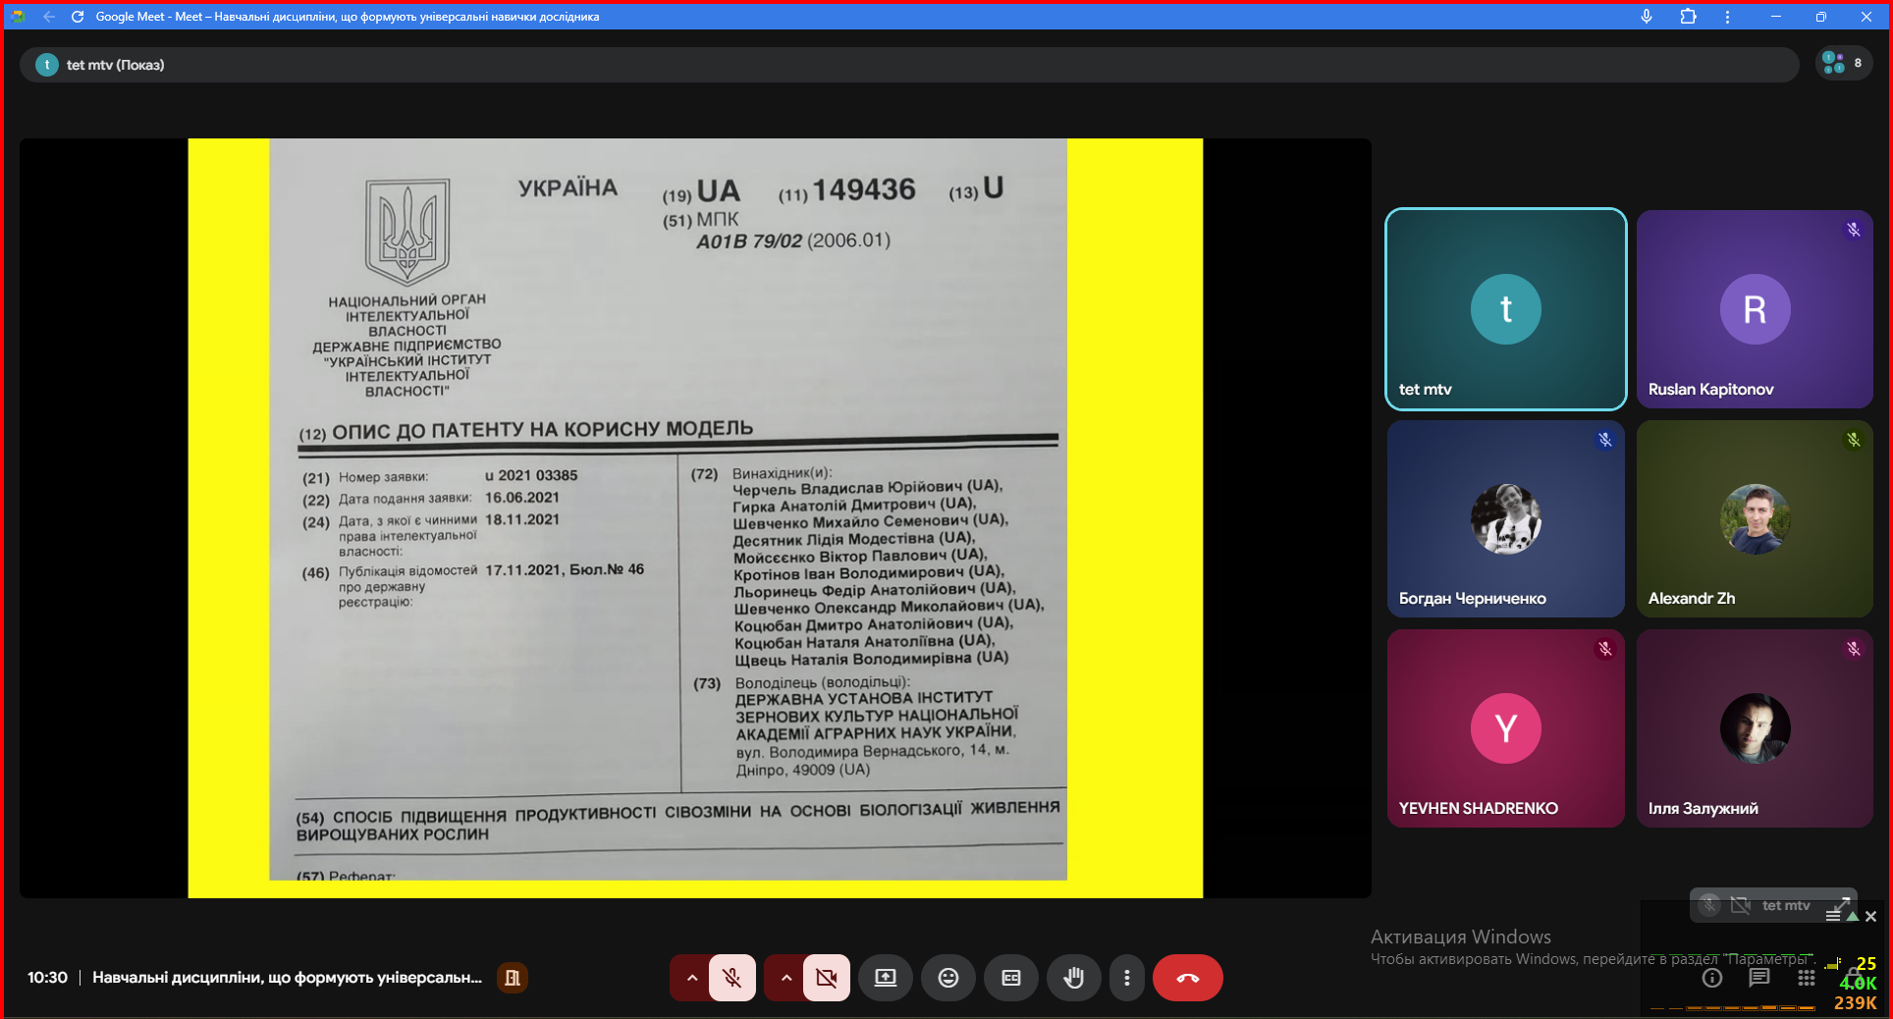Screen dimensions: 1893x1019
Task: Leave the call with the red hang-up button
Action: coord(1188,978)
